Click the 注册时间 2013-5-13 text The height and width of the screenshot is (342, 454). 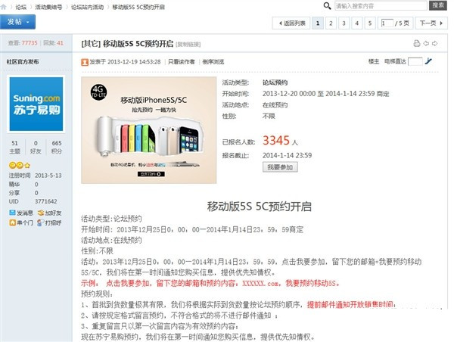tap(35, 176)
